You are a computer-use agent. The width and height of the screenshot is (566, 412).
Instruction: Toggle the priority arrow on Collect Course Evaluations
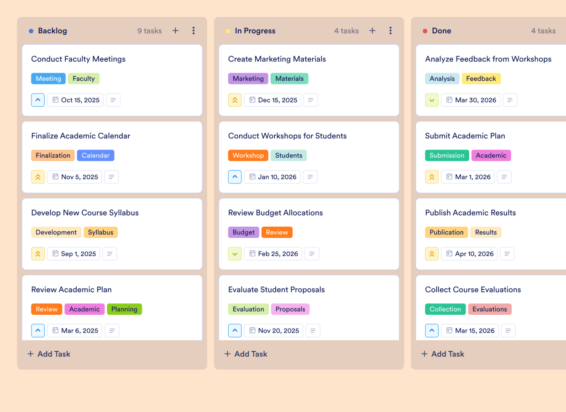[432, 330]
